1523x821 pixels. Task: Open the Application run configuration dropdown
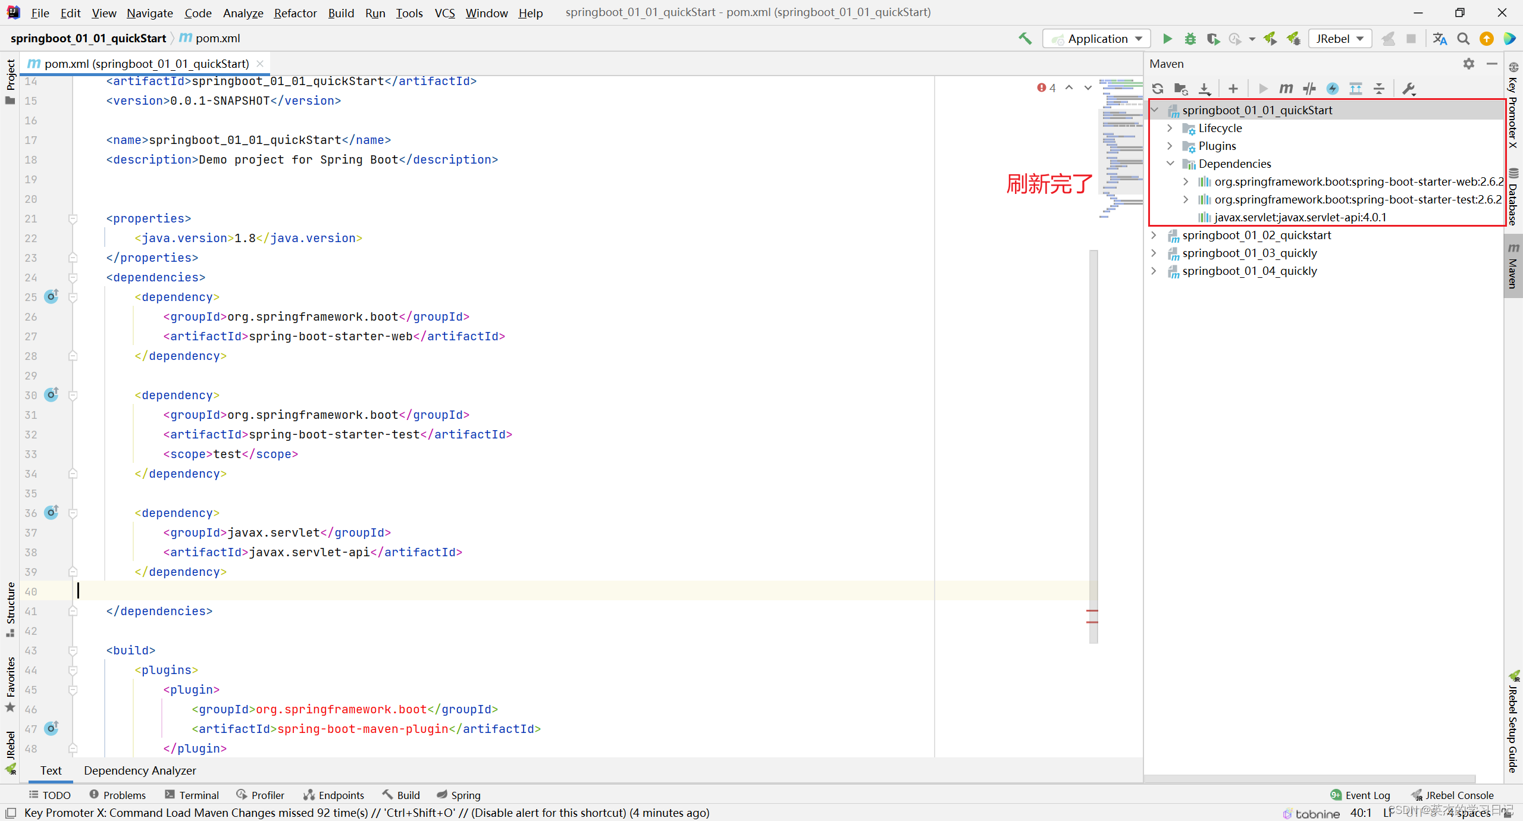(1097, 39)
